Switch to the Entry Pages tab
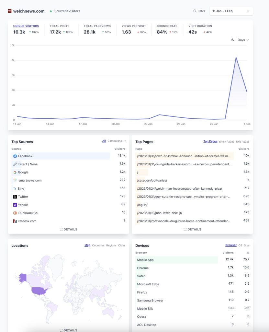269x332 pixels. [227, 142]
